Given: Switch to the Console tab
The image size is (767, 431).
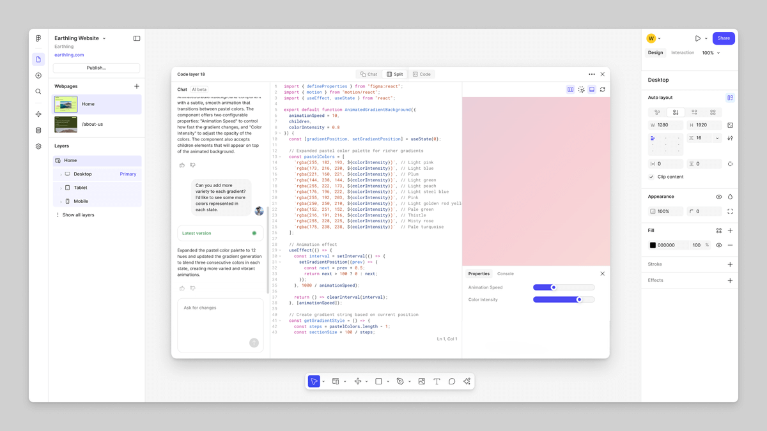Looking at the screenshot, I should click(x=505, y=274).
